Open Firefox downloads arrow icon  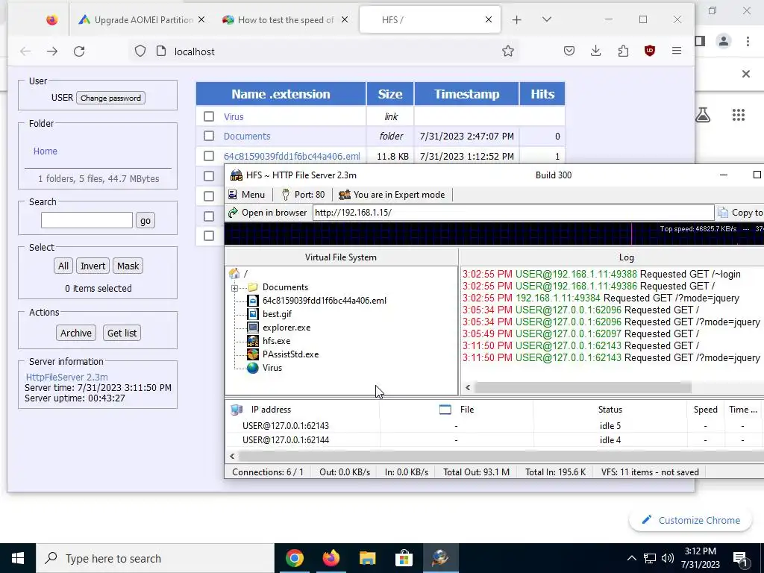pos(595,51)
